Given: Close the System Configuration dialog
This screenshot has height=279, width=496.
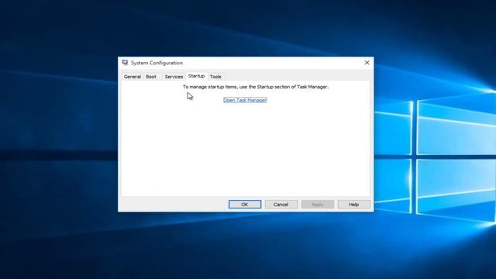Looking at the screenshot, I should pyautogui.click(x=367, y=63).
